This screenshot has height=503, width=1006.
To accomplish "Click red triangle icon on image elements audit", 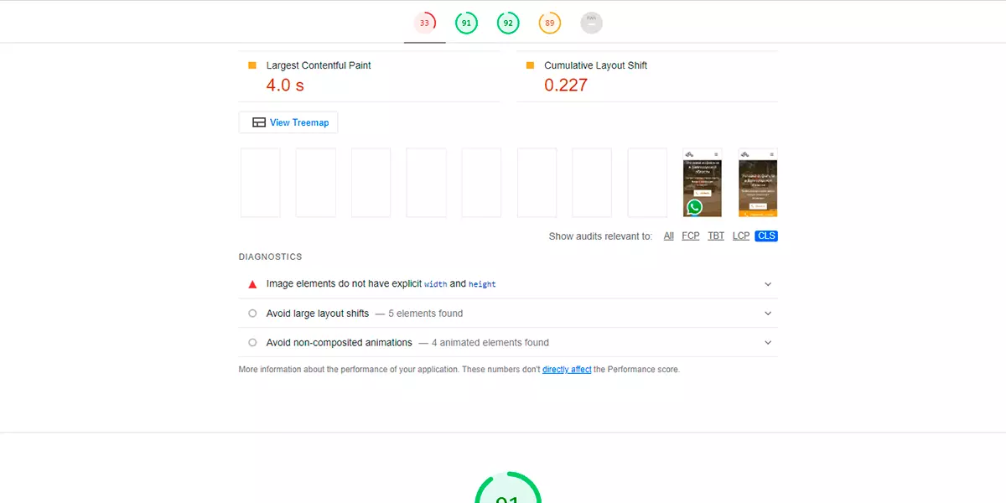I will (x=252, y=284).
